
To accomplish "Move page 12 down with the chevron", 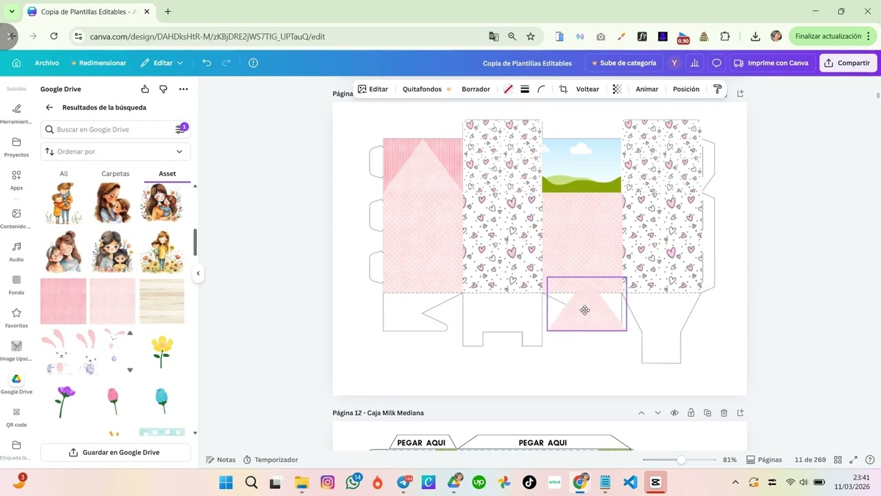I will [x=658, y=413].
